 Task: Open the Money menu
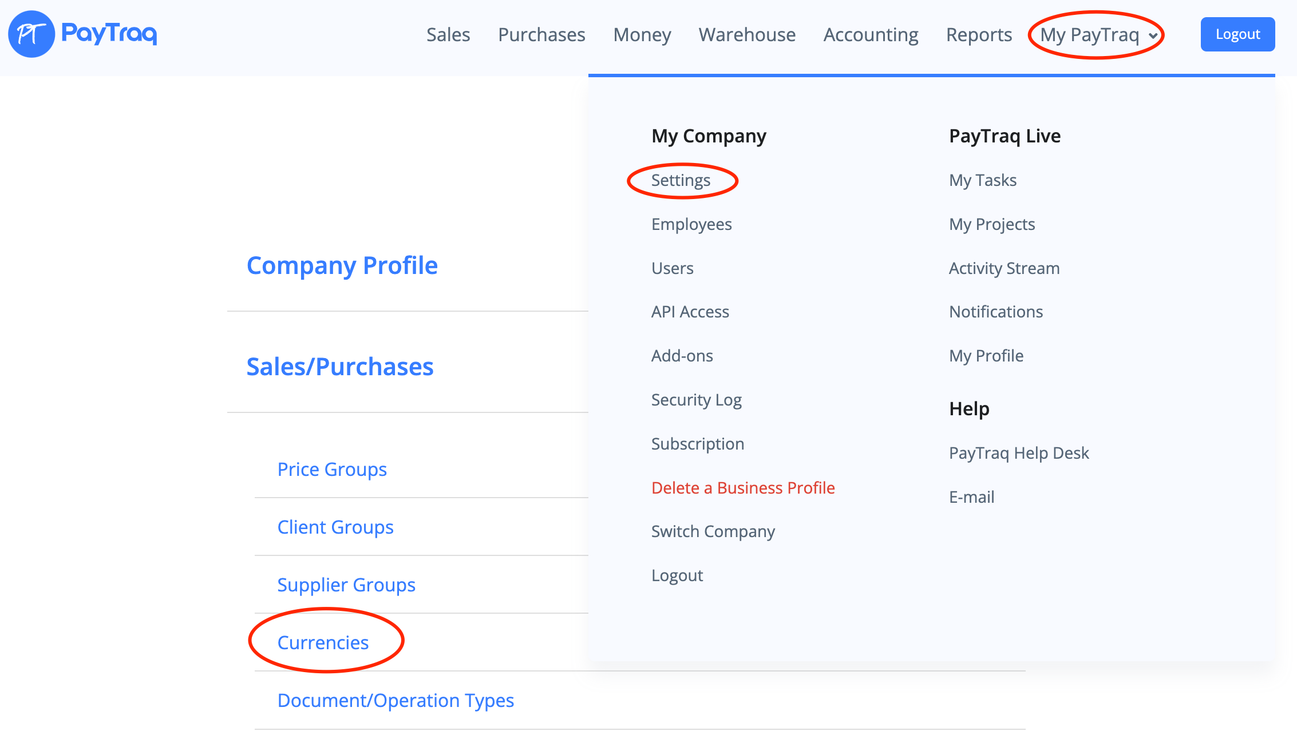click(642, 35)
